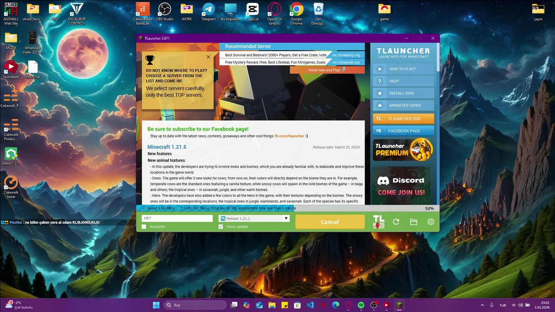Open HOW TO PLAY? menu item
Viewport: 555px width, 312px height.
click(403, 69)
